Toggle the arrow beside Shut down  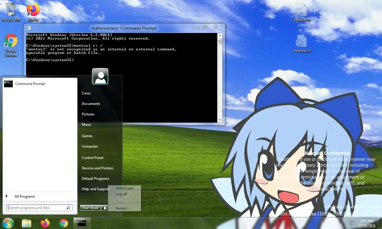tap(104, 208)
